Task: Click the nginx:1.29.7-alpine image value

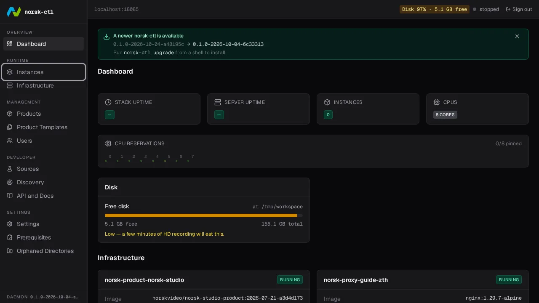Action: point(494,298)
